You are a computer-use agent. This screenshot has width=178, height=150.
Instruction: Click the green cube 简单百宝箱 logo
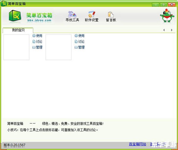click(15, 16)
